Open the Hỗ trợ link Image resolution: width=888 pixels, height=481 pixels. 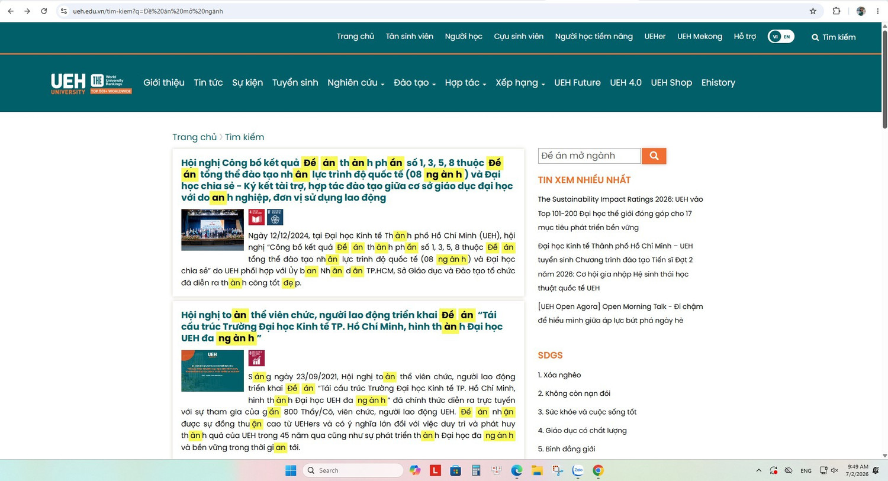745,37
